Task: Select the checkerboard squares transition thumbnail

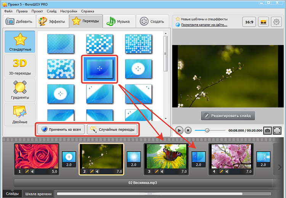Action: pyautogui.click(x=100, y=44)
